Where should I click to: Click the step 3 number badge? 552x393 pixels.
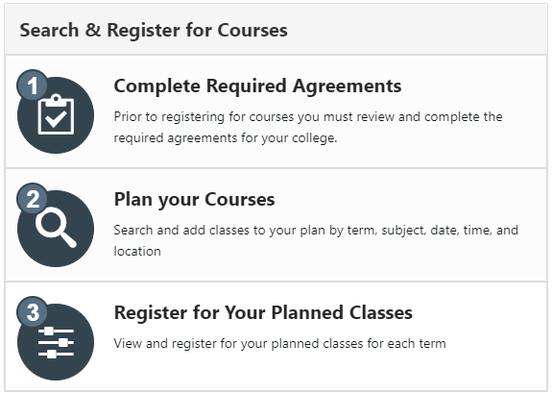(33, 312)
